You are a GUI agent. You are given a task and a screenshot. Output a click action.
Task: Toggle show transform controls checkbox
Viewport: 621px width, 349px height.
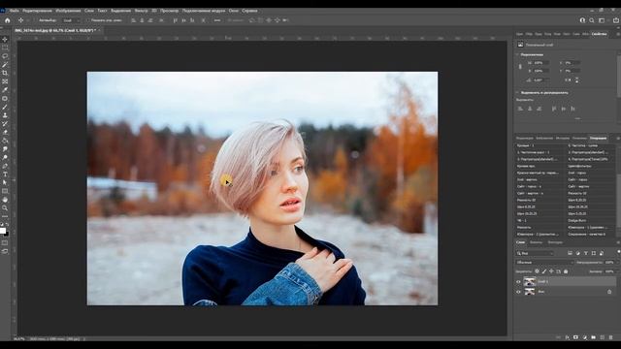click(88, 20)
